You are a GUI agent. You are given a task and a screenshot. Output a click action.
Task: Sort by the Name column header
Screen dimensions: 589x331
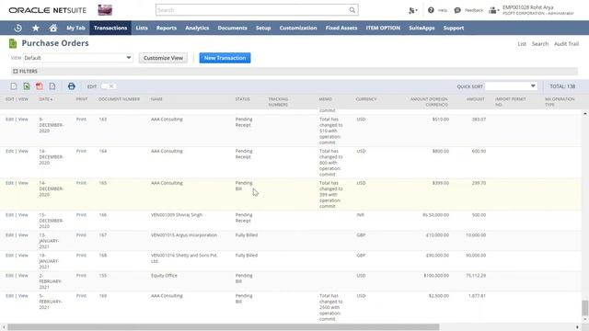coord(156,99)
